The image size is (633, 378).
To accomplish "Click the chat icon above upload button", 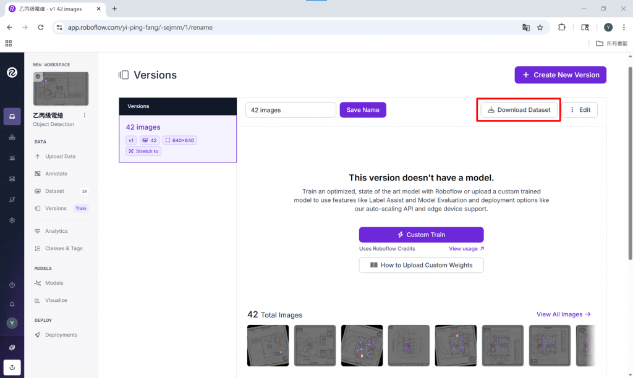I will tap(12, 347).
